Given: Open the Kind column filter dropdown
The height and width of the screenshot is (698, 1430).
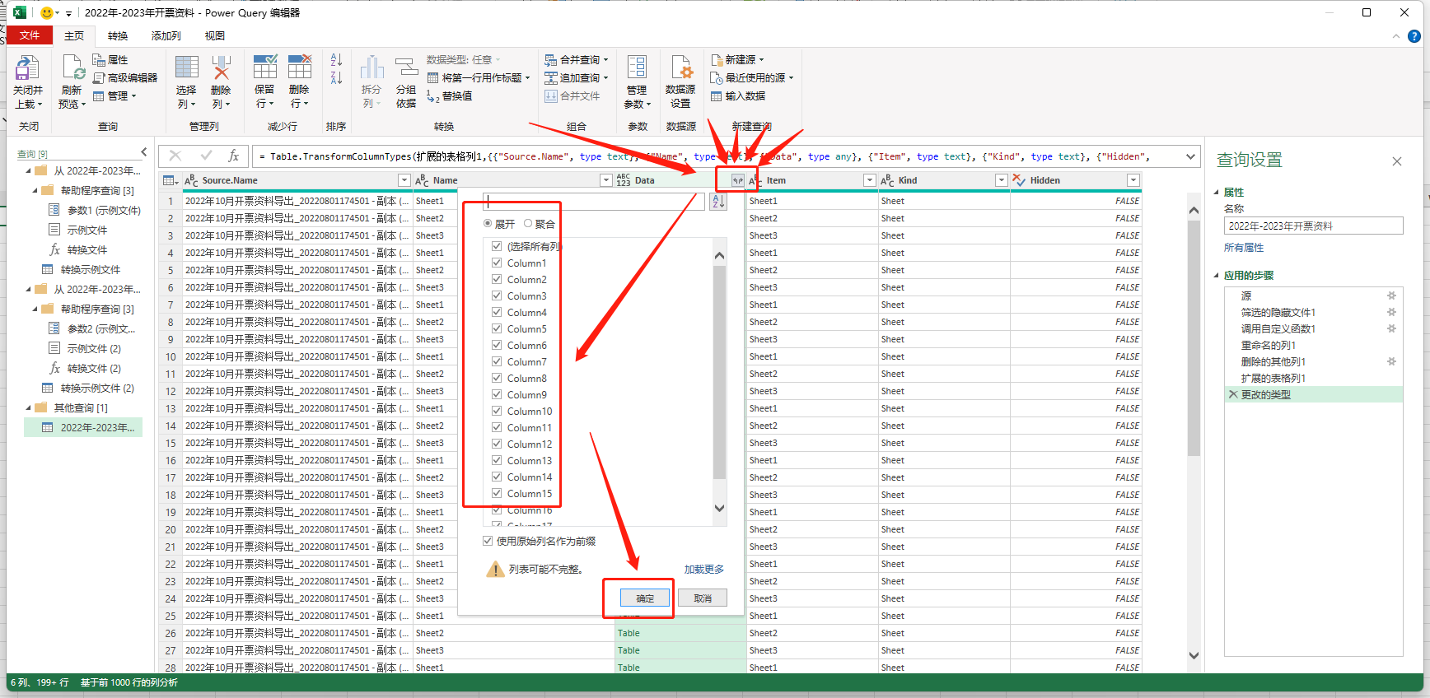Looking at the screenshot, I should [1002, 180].
